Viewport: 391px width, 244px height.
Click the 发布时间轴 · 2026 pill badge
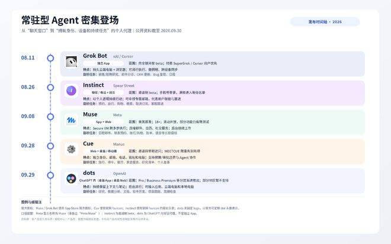[x=325, y=22]
